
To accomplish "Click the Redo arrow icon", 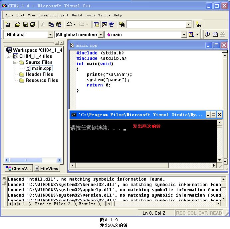I will pos(82,24).
